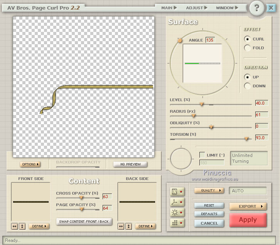The image size is (280, 245).
Task: Toggle the orientation axes icon button
Action: tap(177, 202)
